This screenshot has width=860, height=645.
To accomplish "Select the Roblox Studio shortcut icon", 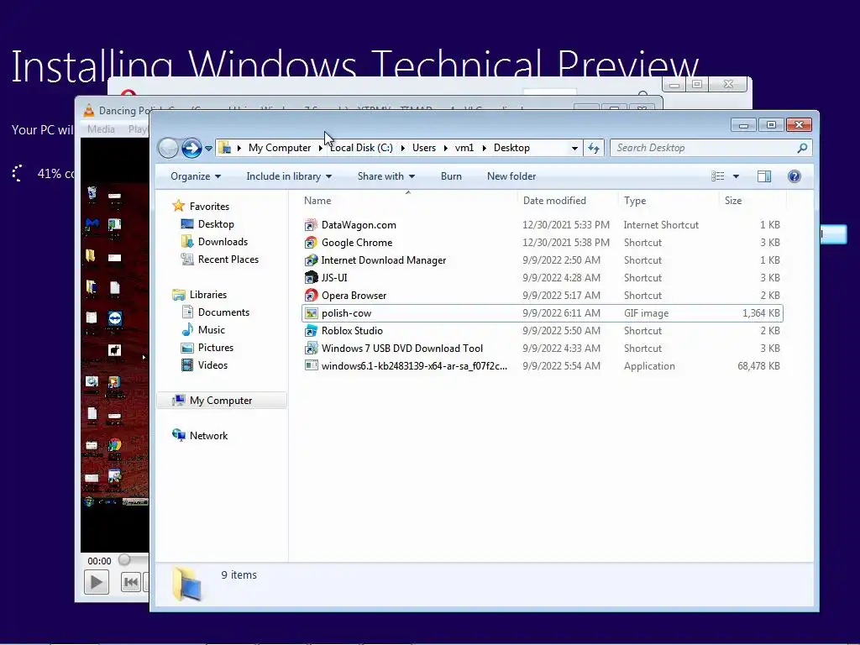I will [x=311, y=331].
